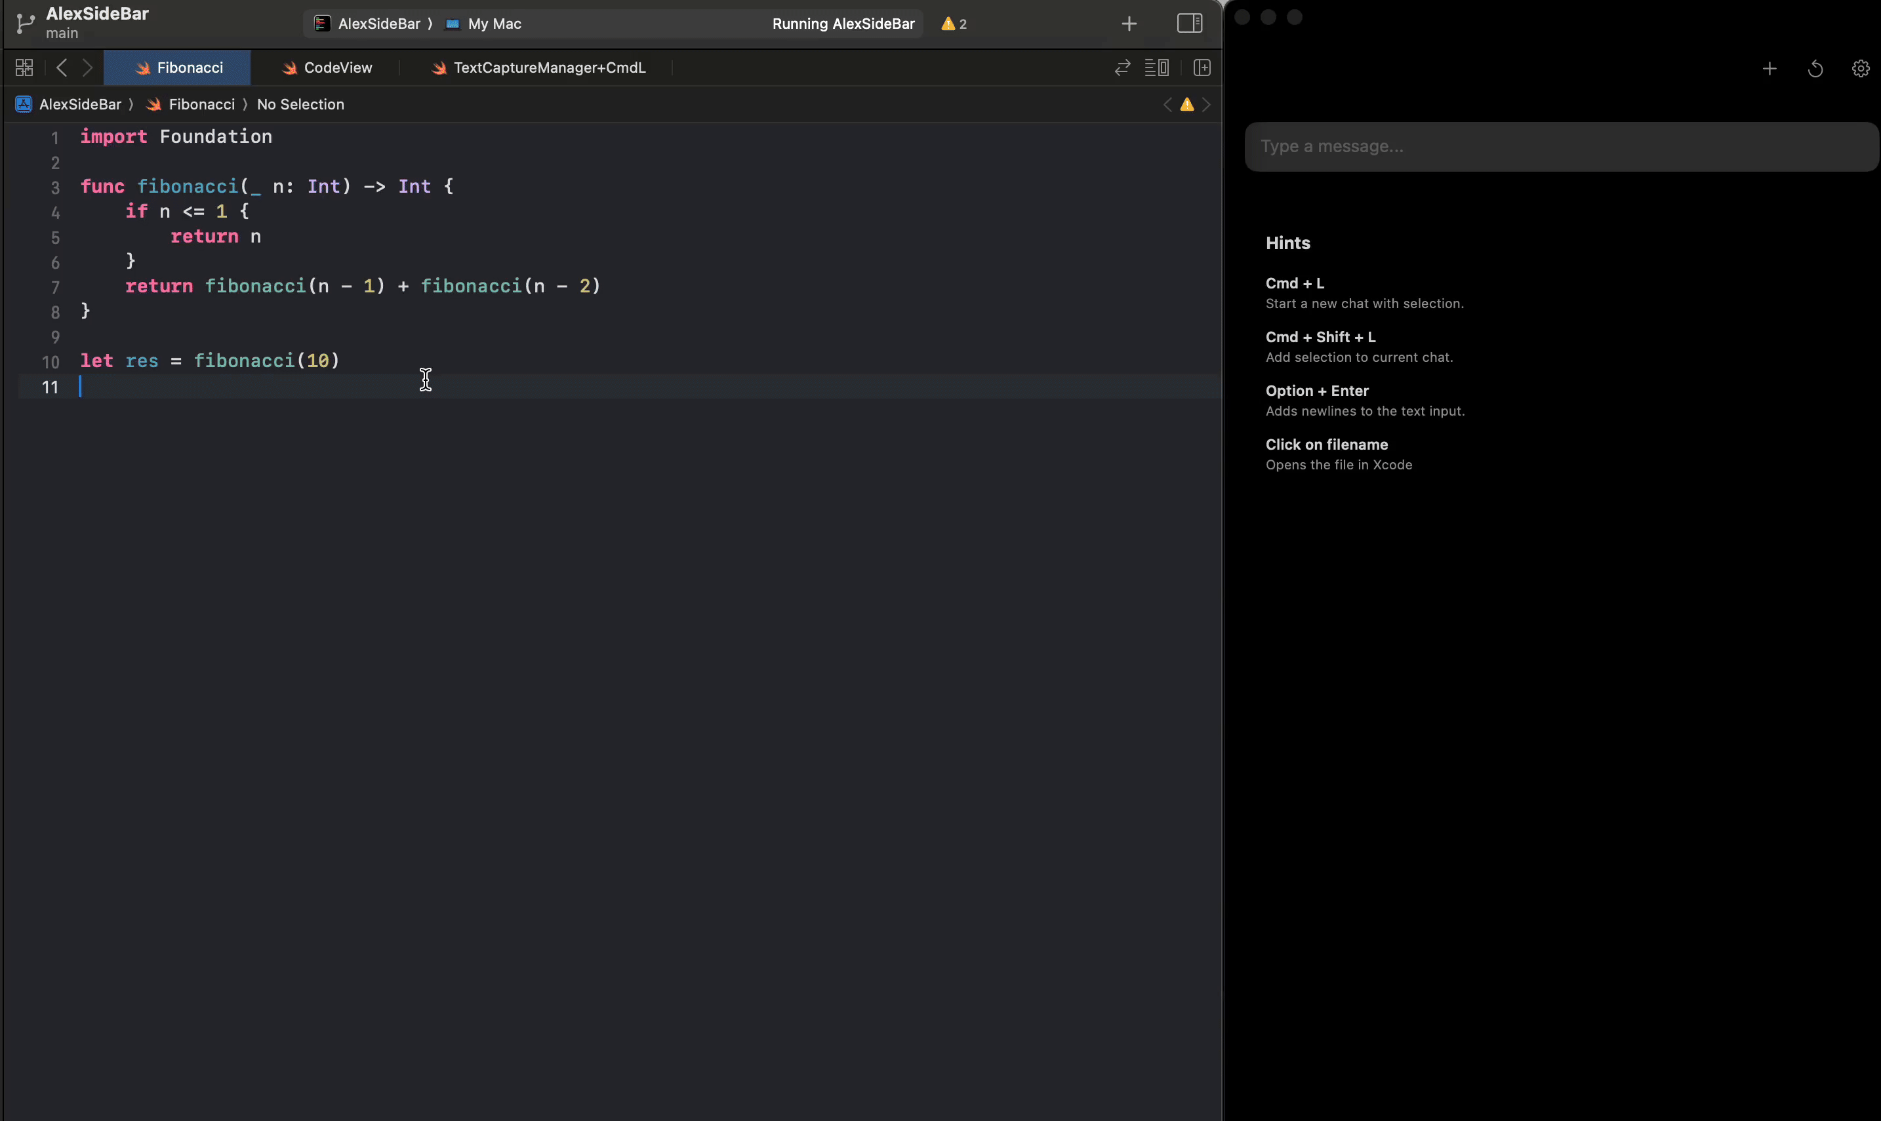This screenshot has height=1121, width=1881.
Task: Switch to the CodeView tab
Action: pyautogui.click(x=327, y=68)
